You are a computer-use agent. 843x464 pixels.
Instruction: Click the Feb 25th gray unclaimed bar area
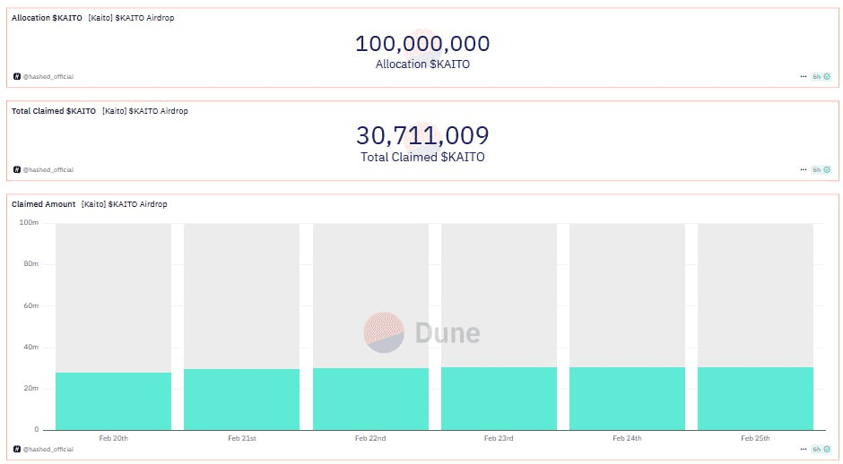tap(755, 287)
